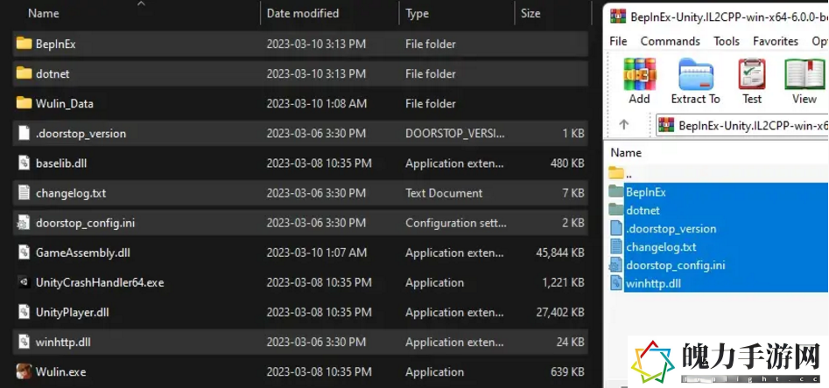Sort Explorer files by Name column header

(x=43, y=14)
